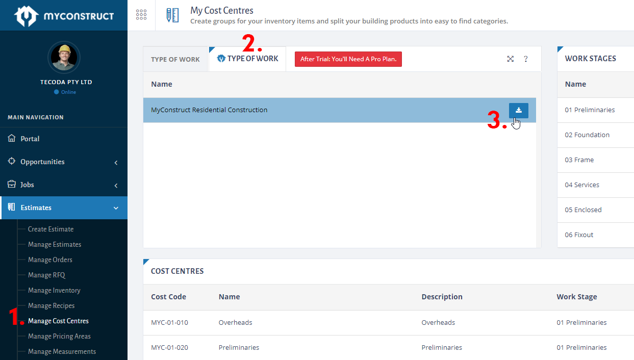634x360 pixels.
Task: Open Manage Orders in sidebar
Action: click(x=50, y=260)
